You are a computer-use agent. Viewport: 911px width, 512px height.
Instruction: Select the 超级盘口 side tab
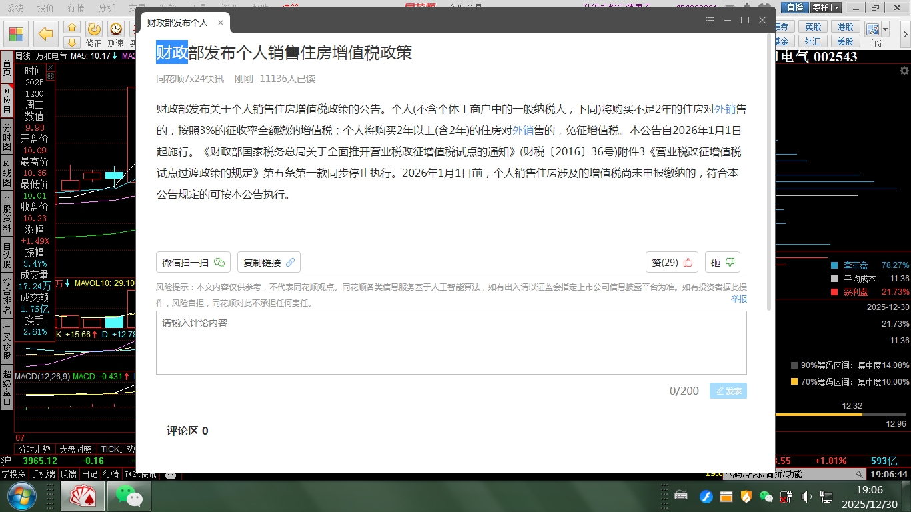click(7, 387)
